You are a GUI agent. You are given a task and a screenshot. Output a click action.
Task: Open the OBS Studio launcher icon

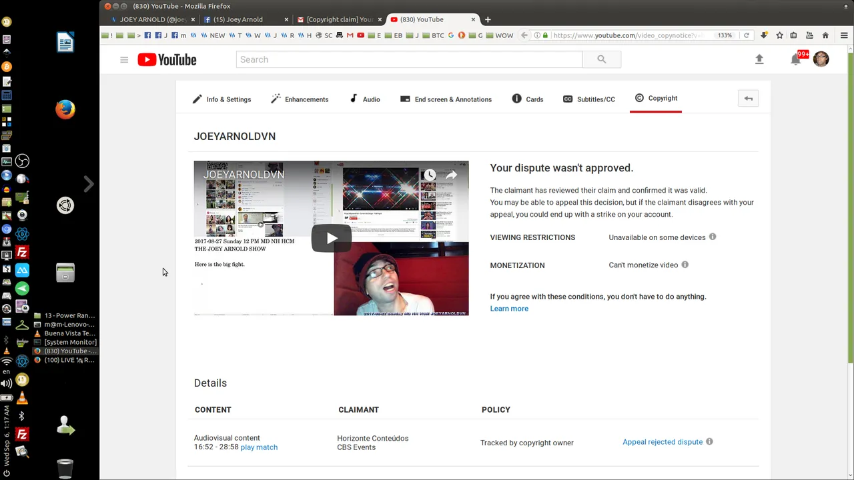click(22, 161)
